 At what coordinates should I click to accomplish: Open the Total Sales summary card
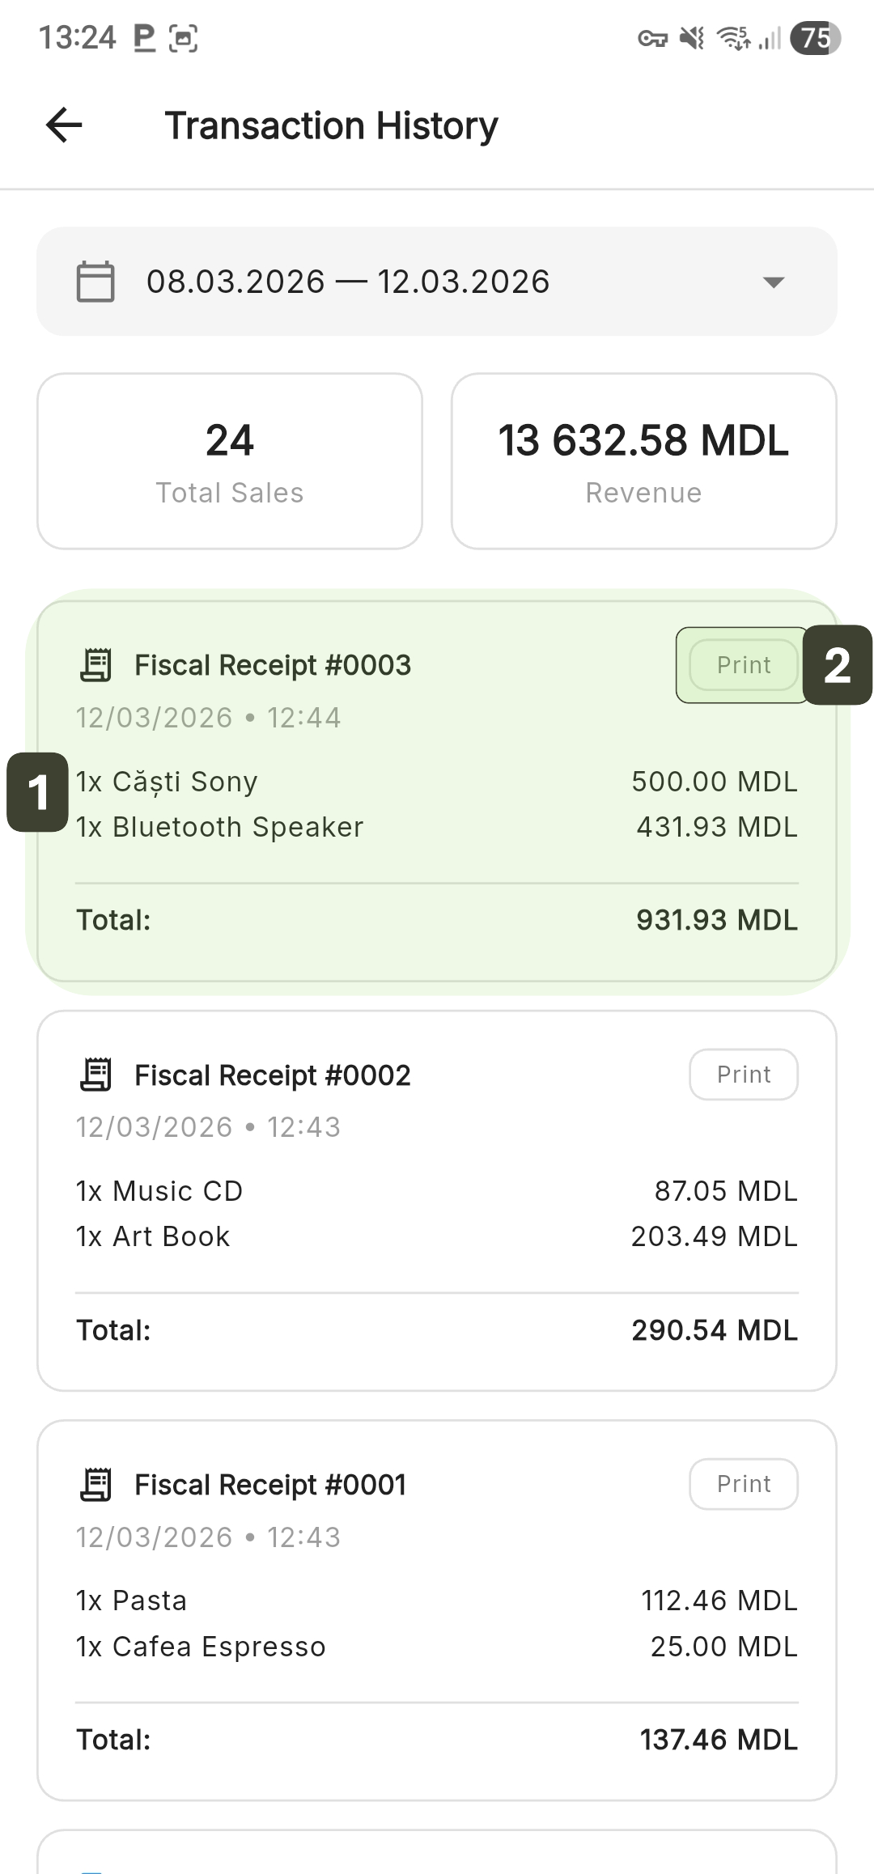click(230, 461)
